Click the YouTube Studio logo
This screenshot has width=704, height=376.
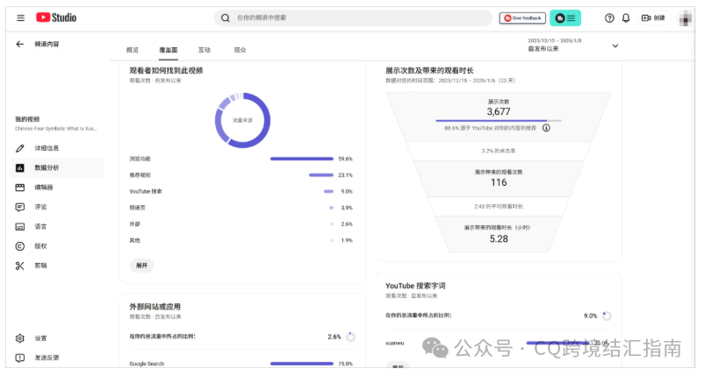click(56, 18)
